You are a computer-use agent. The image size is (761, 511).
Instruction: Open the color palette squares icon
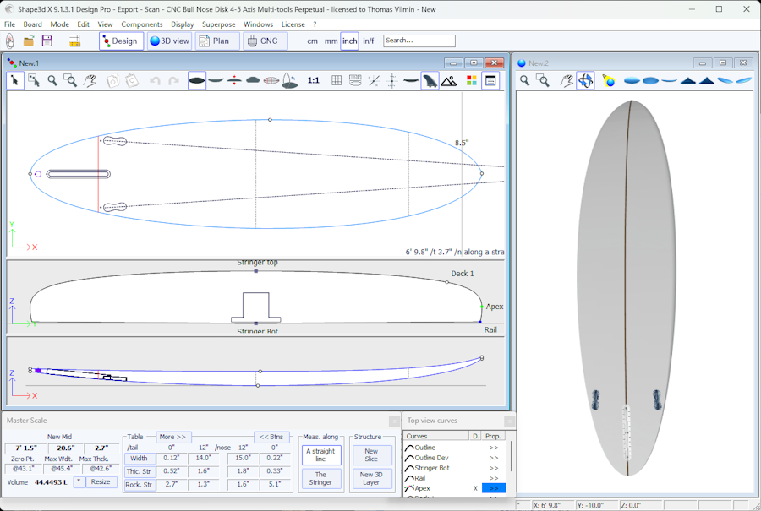[x=471, y=81]
